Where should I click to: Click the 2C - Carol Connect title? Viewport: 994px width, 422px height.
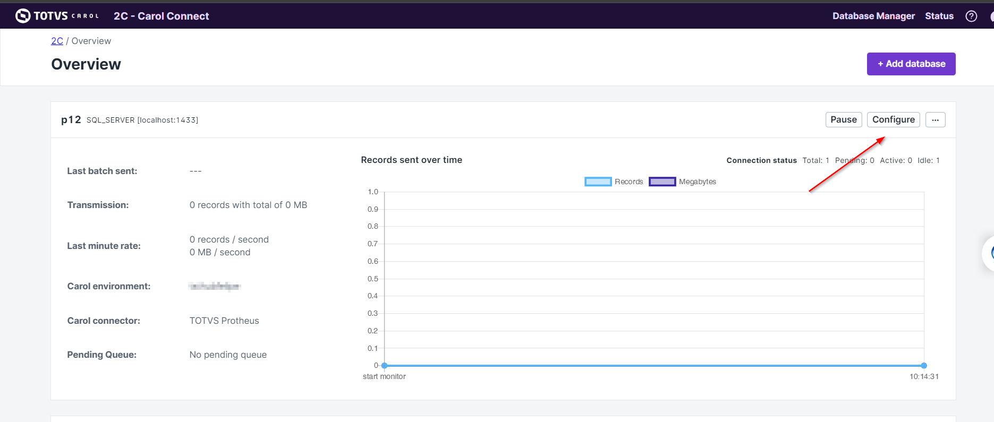161,16
